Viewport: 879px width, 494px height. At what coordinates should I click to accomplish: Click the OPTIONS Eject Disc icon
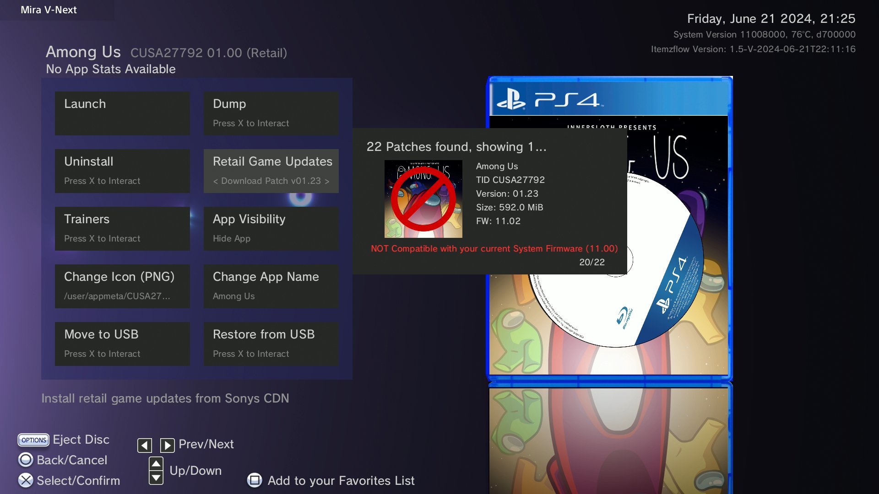pos(33,440)
